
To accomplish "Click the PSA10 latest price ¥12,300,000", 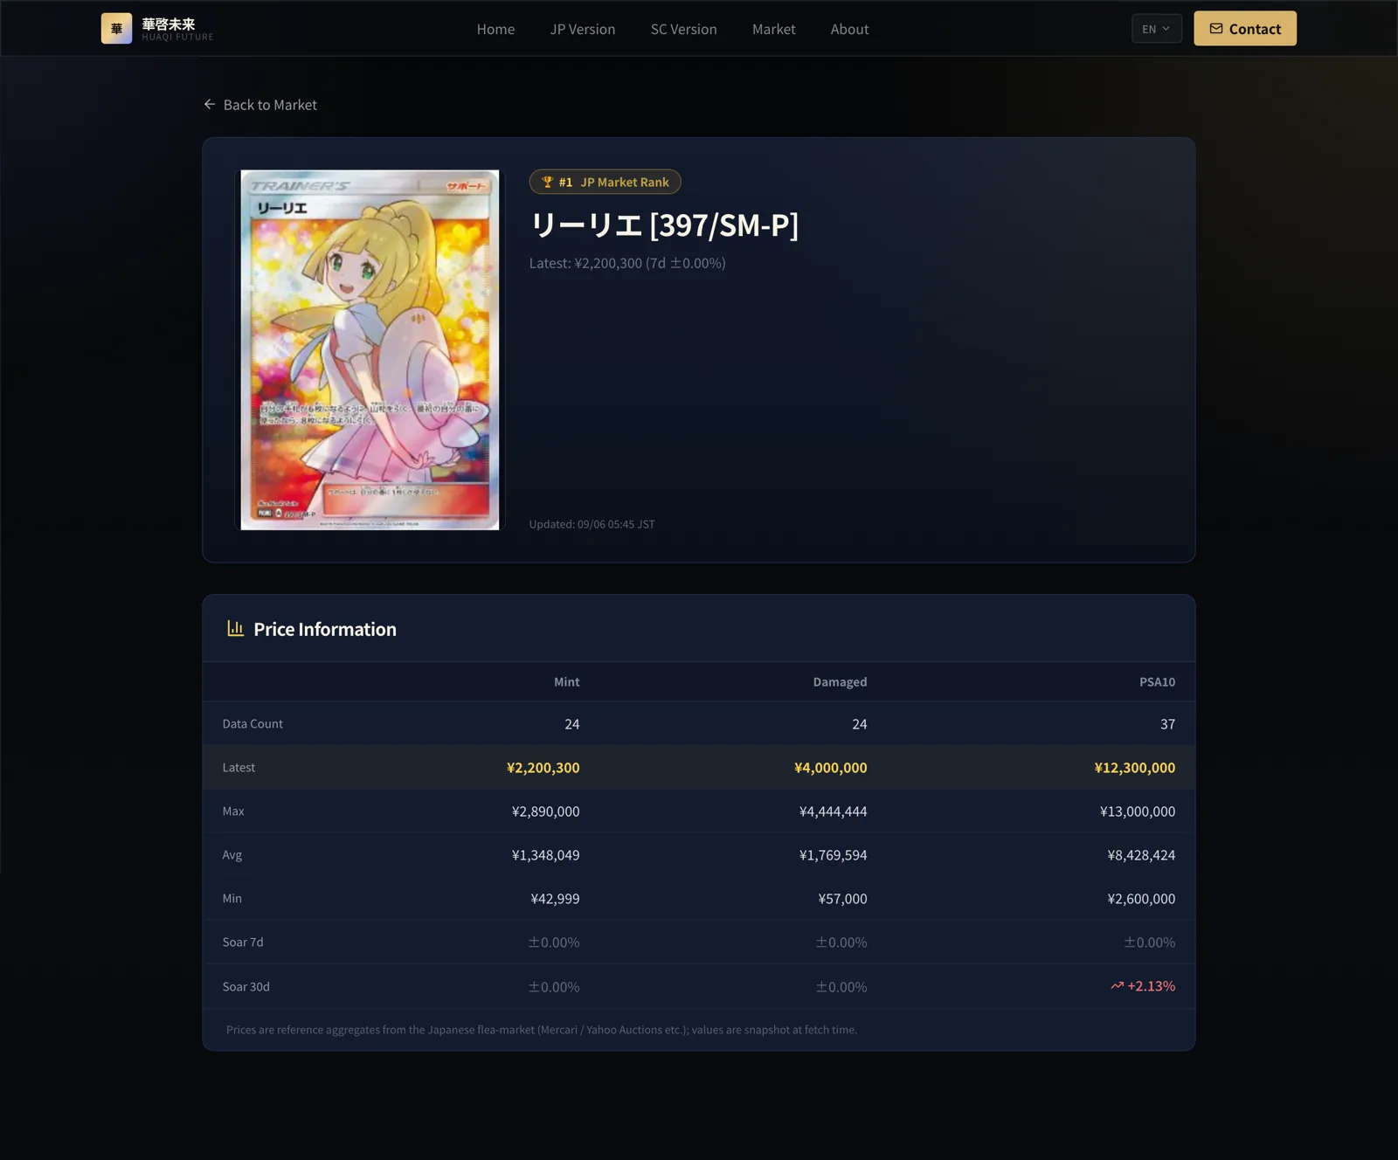I will click(1134, 768).
